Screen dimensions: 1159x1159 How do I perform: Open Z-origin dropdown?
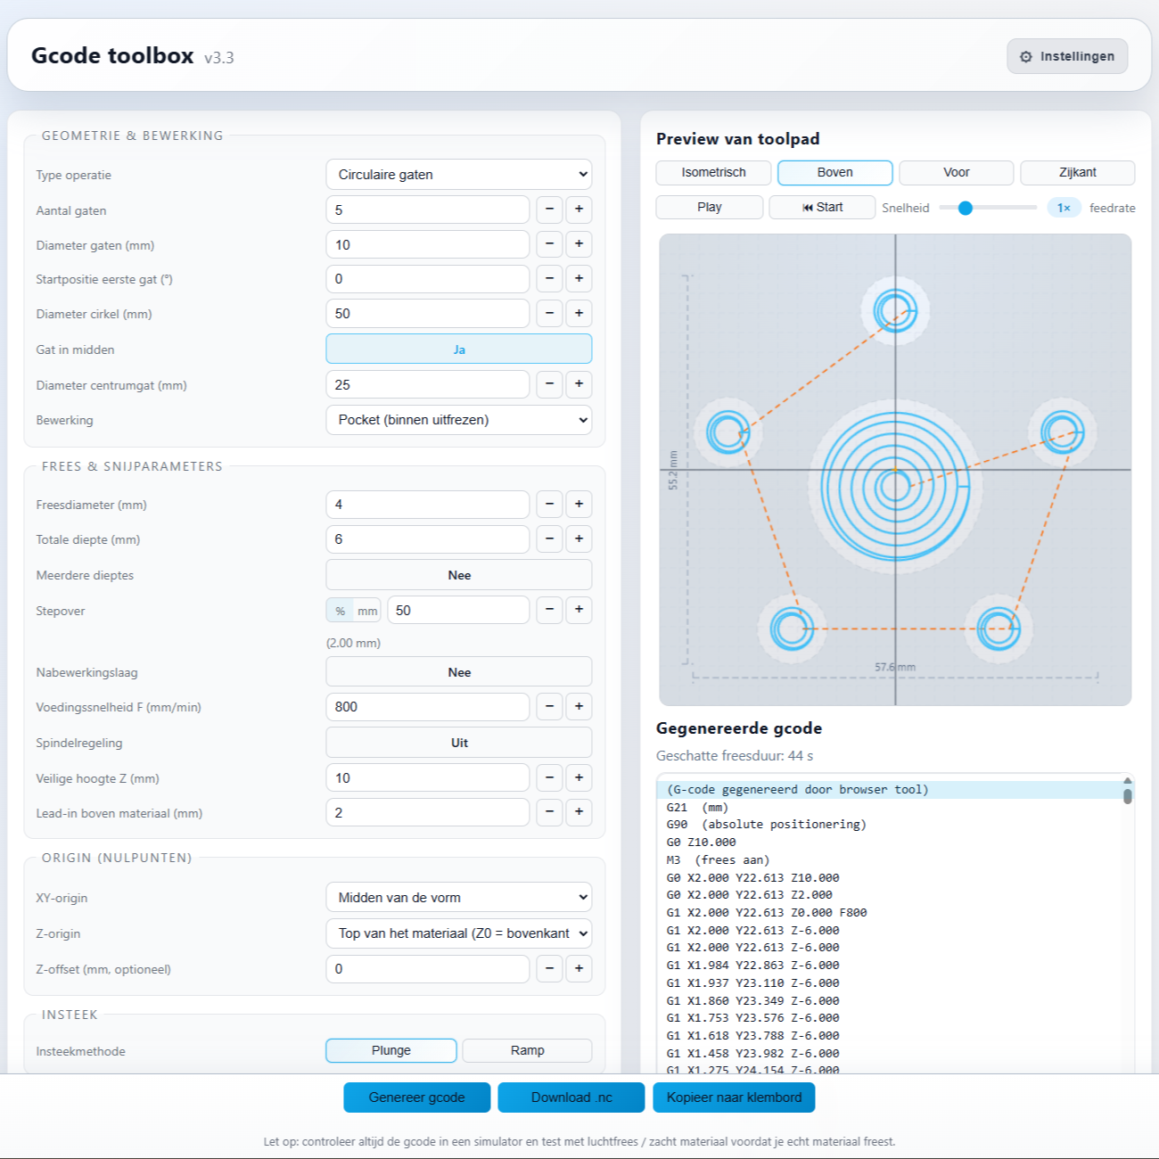pyautogui.click(x=459, y=933)
